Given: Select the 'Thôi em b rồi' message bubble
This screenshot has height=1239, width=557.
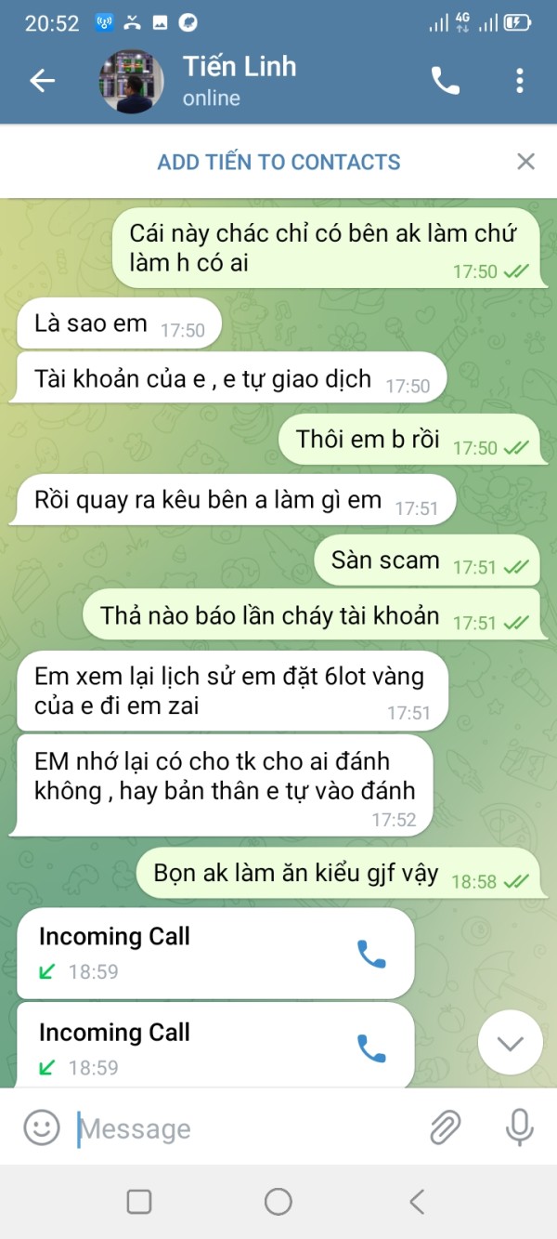Looking at the screenshot, I should pos(408,440).
